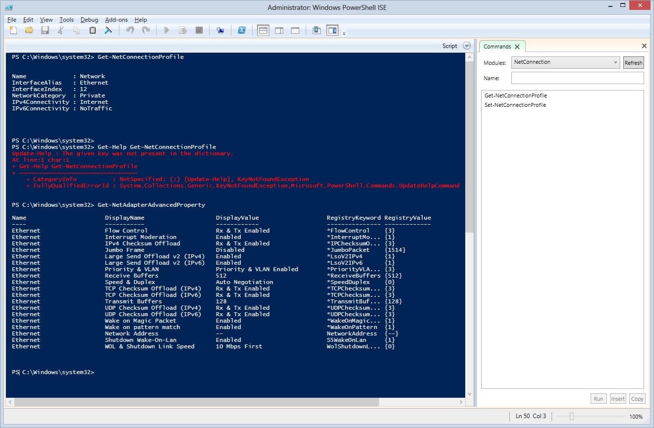Click the Receive Buffers row in output
The image size is (654, 428).
(207, 276)
